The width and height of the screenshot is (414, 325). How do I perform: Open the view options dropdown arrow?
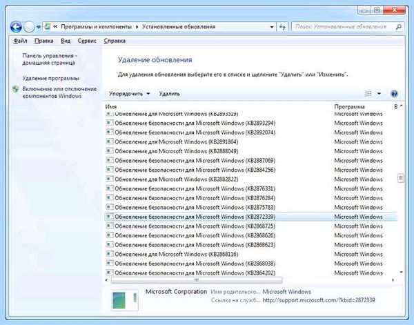379,94
